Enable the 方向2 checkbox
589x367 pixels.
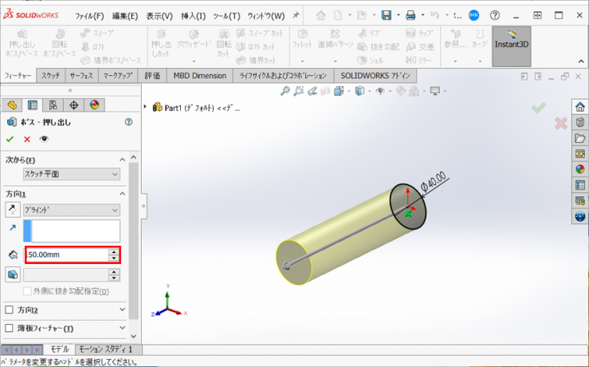[10, 310]
